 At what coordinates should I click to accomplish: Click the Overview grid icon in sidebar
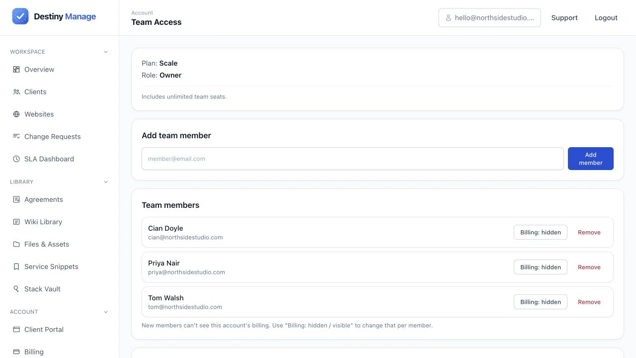(x=16, y=70)
